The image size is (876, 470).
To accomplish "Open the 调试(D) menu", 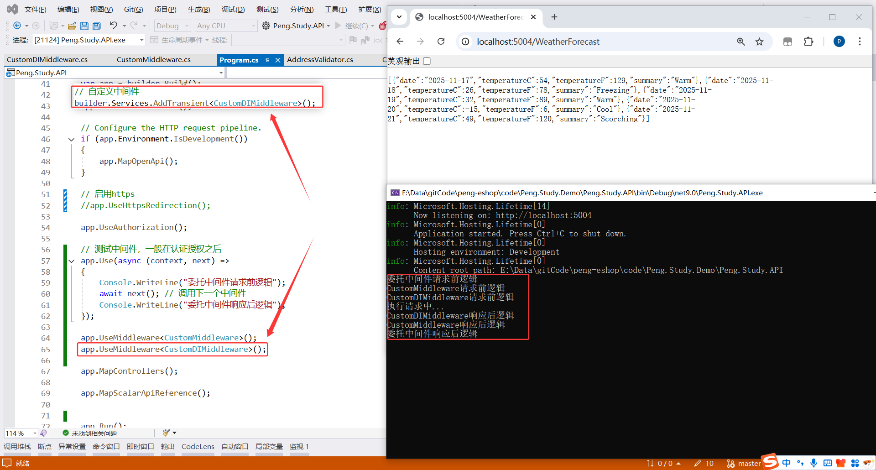I will pyautogui.click(x=233, y=9).
